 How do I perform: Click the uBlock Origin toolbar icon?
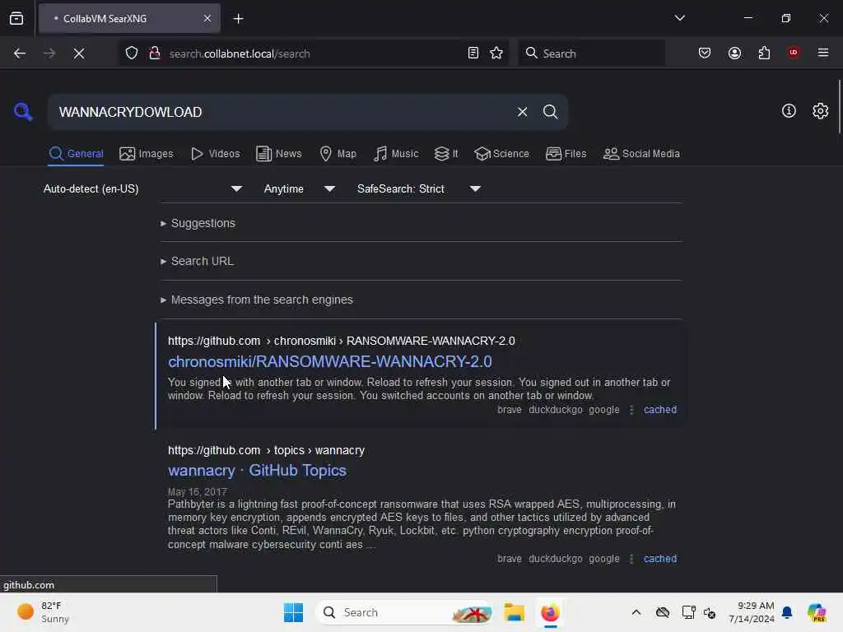click(x=794, y=53)
